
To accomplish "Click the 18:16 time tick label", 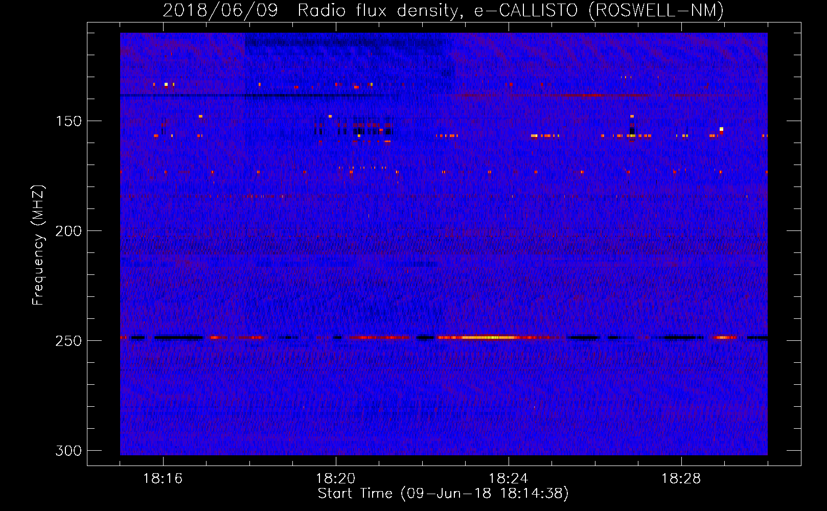I will (163, 478).
